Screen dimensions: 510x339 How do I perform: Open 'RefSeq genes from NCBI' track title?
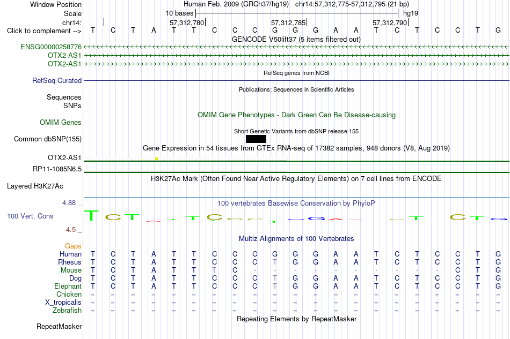(x=297, y=73)
